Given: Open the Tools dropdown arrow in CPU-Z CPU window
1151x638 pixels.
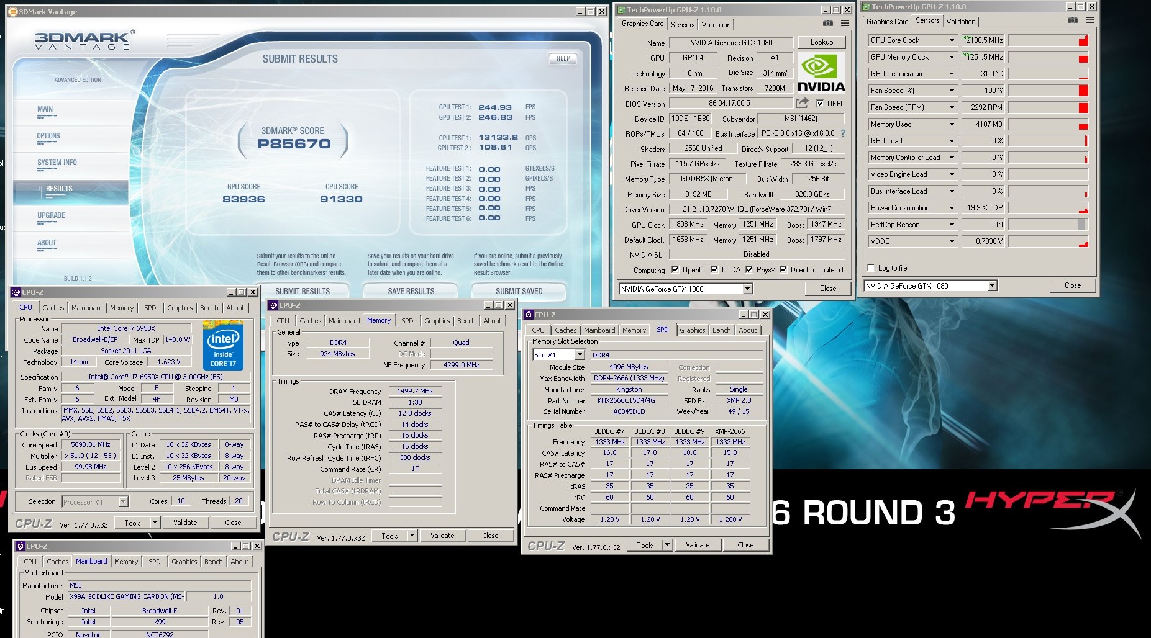Looking at the screenshot, I should click(x=155, y=523).
